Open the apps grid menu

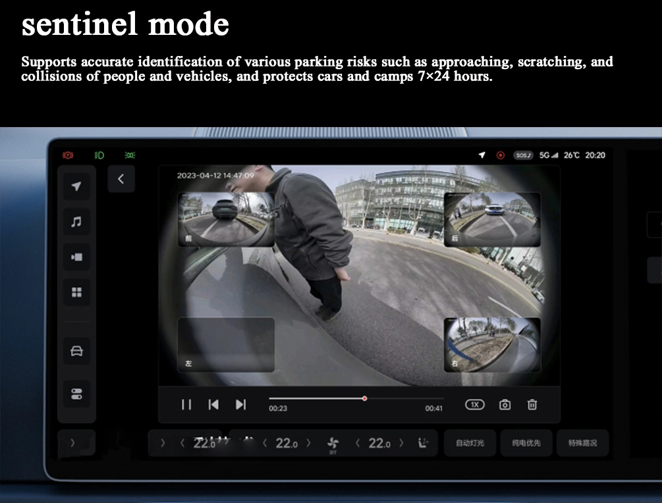76,292
